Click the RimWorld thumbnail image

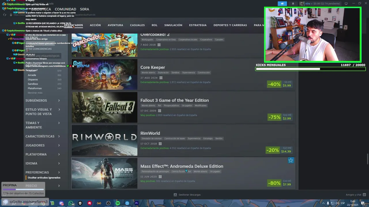(104, 140)
